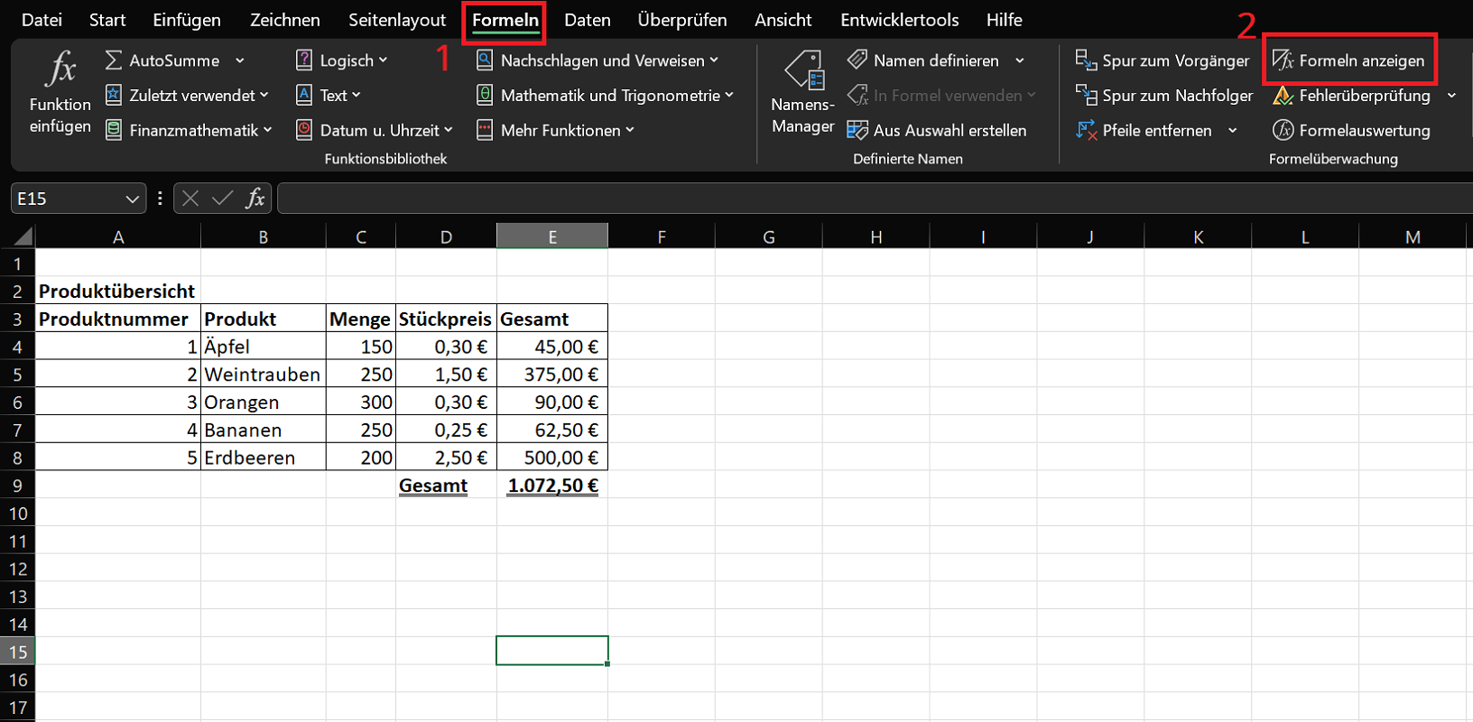The height and width of the screenshot is (722, 1473).
Task: Click insert function fx in formula bar
Action: click(x=255, y=198)
